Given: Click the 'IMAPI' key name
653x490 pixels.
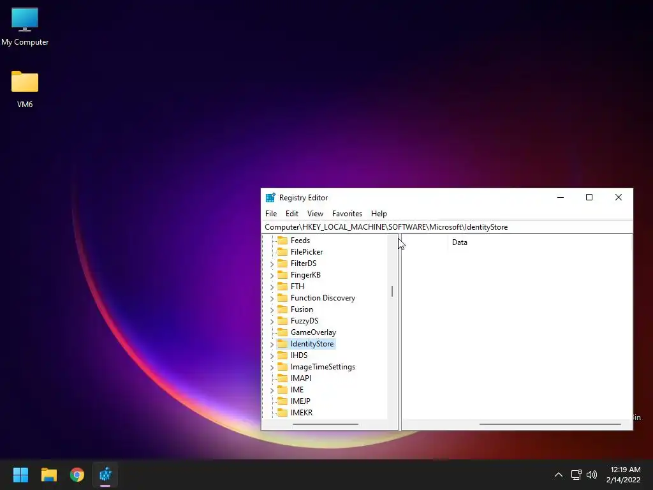Looking at the screenshot, I should coord(301,378).
